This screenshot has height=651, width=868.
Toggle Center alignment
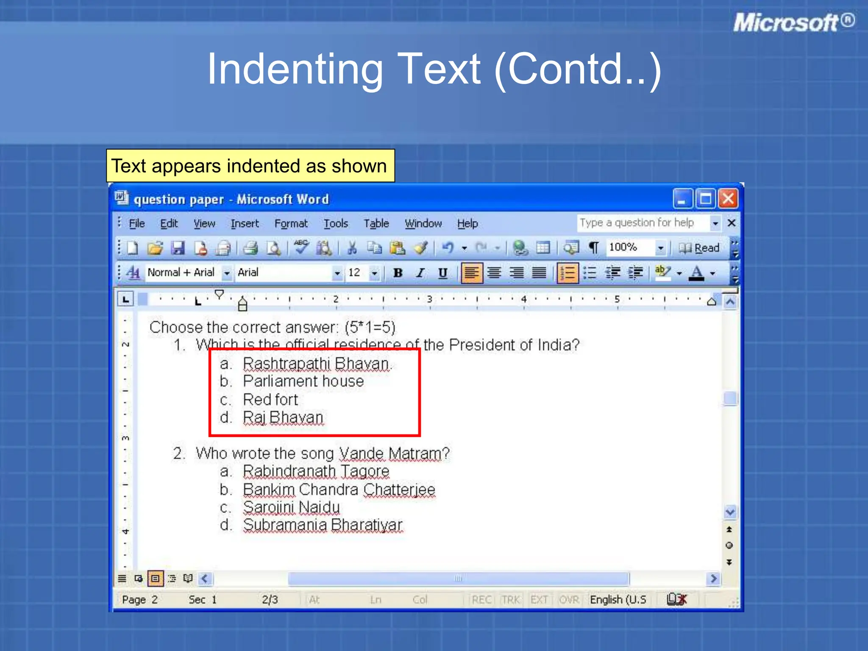pyautogui.click(x=494, y=273)
